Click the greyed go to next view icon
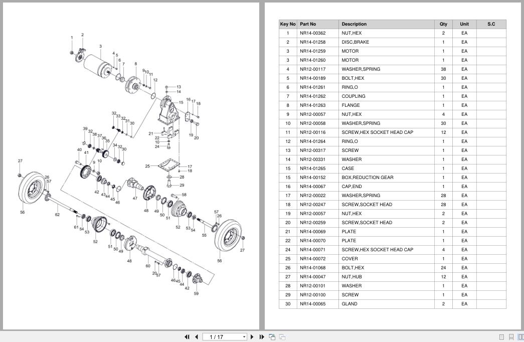Viewport: 524px width, 342px height. coord(282,337)
